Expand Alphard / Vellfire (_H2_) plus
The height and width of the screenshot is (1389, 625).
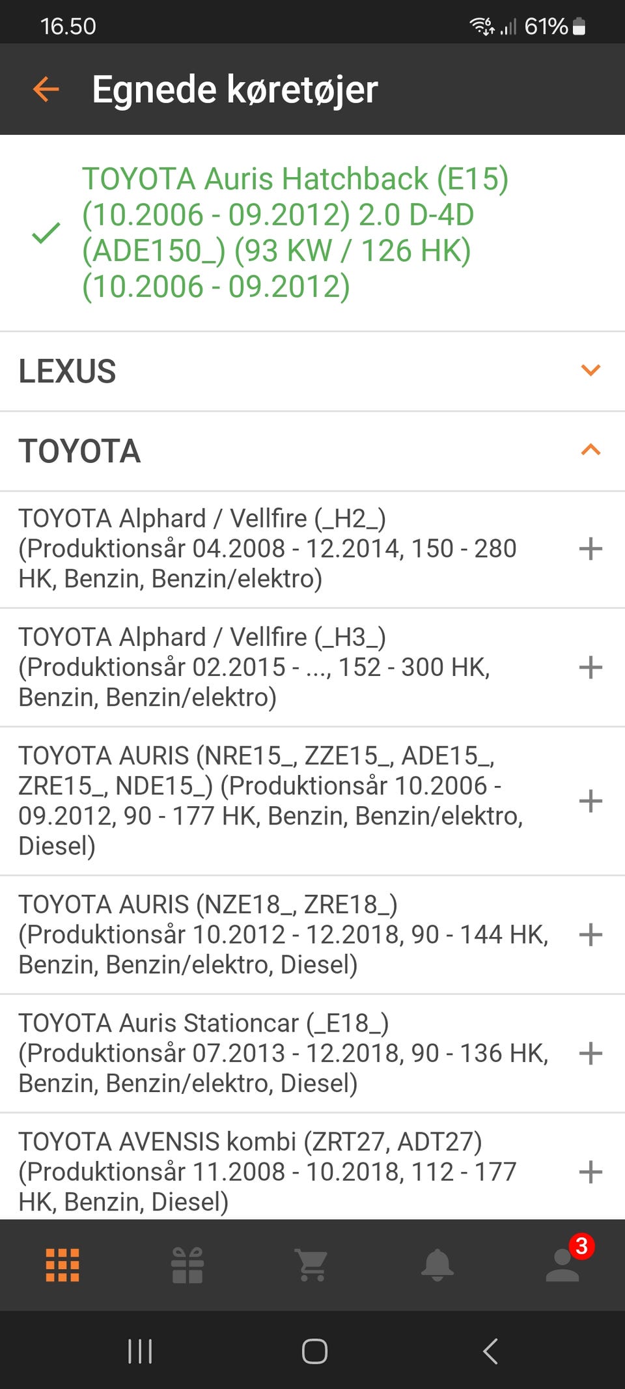pos(590,549)
